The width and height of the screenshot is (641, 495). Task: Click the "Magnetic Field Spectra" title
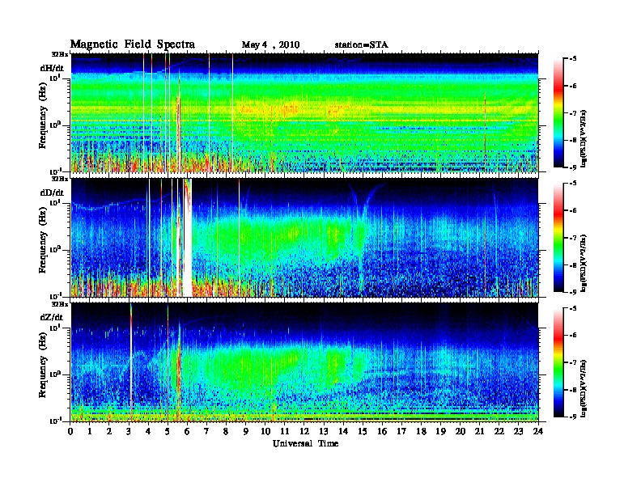(133, 44)
